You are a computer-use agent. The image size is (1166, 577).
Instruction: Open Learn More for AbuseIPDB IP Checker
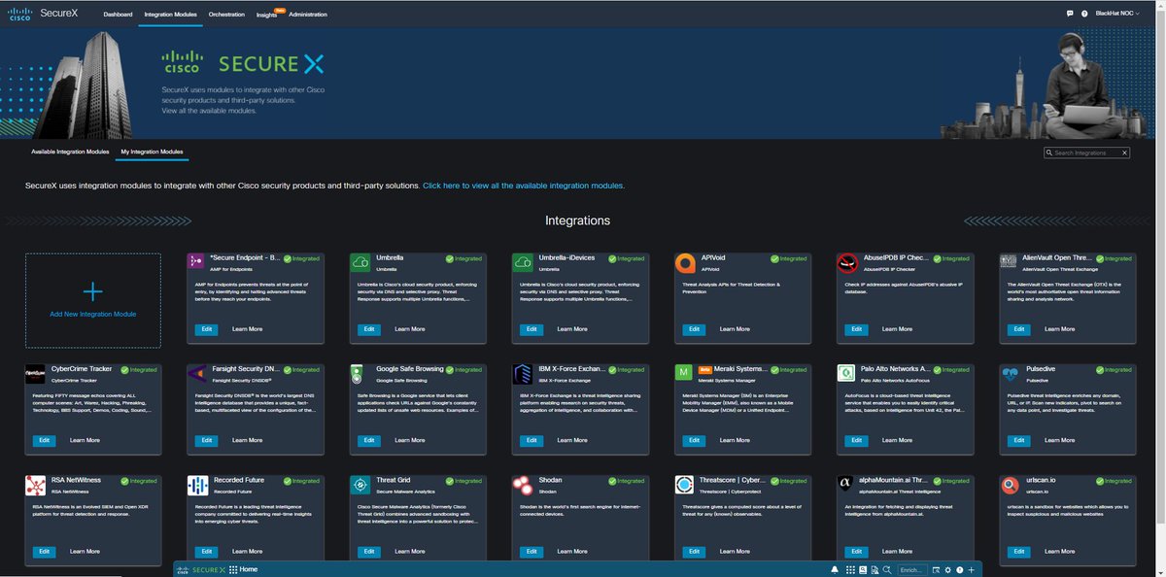896,329
